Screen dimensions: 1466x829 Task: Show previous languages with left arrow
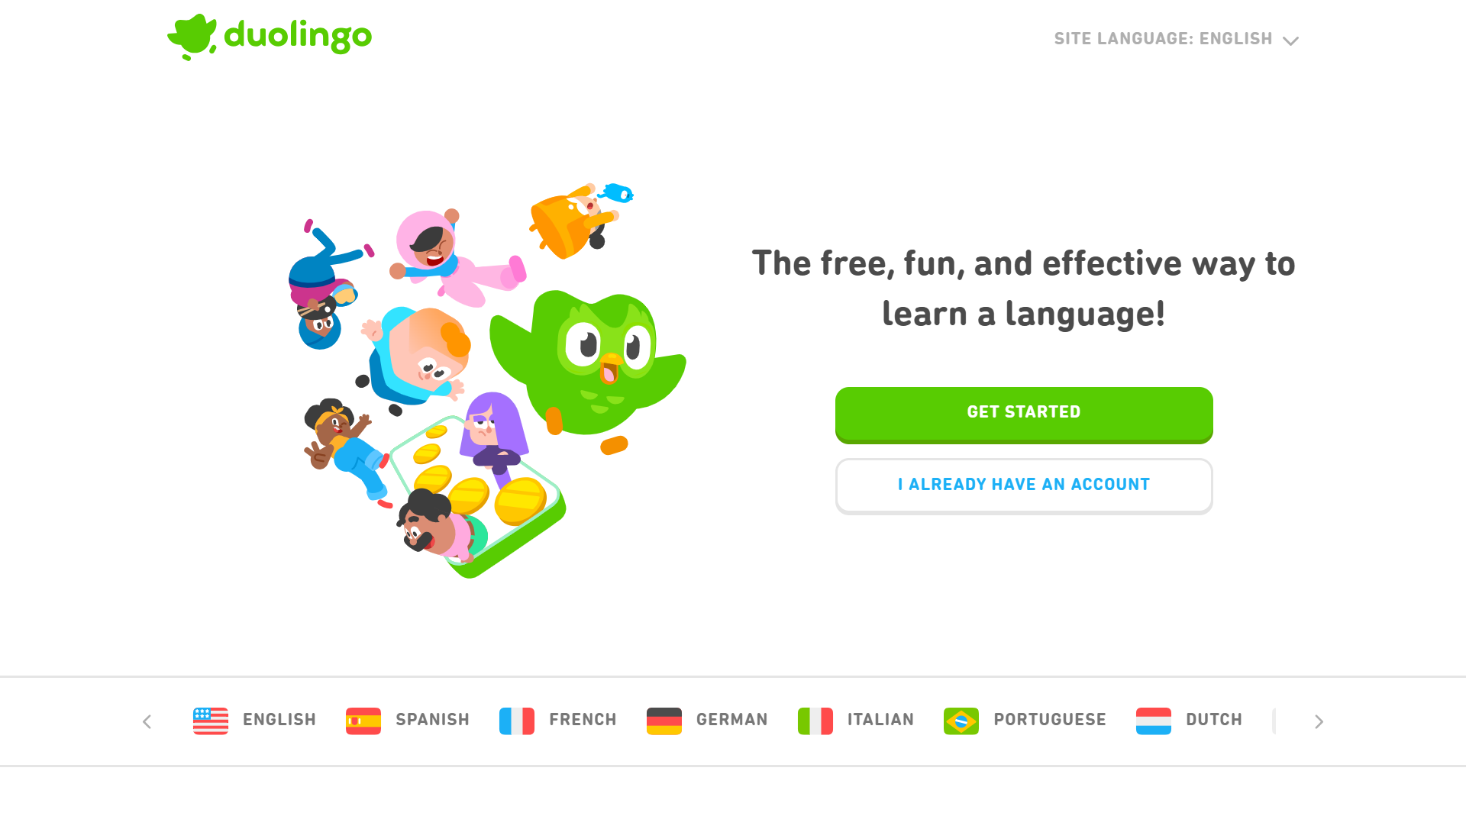click(147, 721)
